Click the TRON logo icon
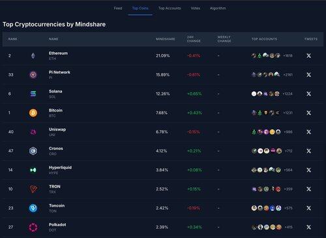 tap(33, 189)
